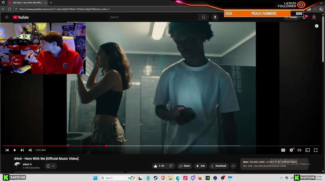325x182 pixels.
Task: Click the red progress scrubber handle
Action: tap(106, 146)
